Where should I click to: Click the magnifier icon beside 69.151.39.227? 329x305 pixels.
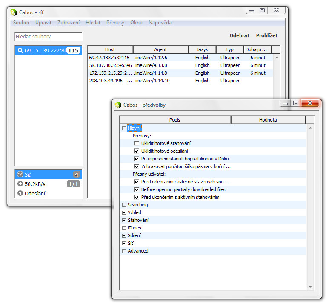[x=20, y=50]
